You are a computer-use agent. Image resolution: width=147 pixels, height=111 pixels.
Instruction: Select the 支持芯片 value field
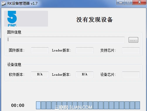pyautogui.click(x=131, y=50)
